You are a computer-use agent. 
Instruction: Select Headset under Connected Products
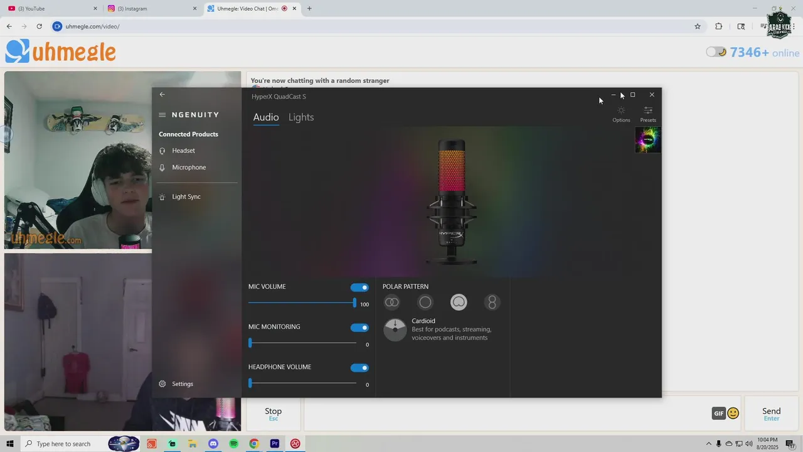pyautogui.click(x=183, y=151)
